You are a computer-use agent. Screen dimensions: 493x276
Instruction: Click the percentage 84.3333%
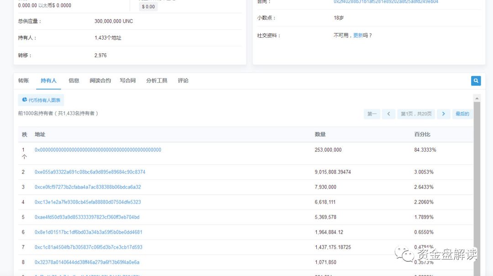click(x=425, y=150)
